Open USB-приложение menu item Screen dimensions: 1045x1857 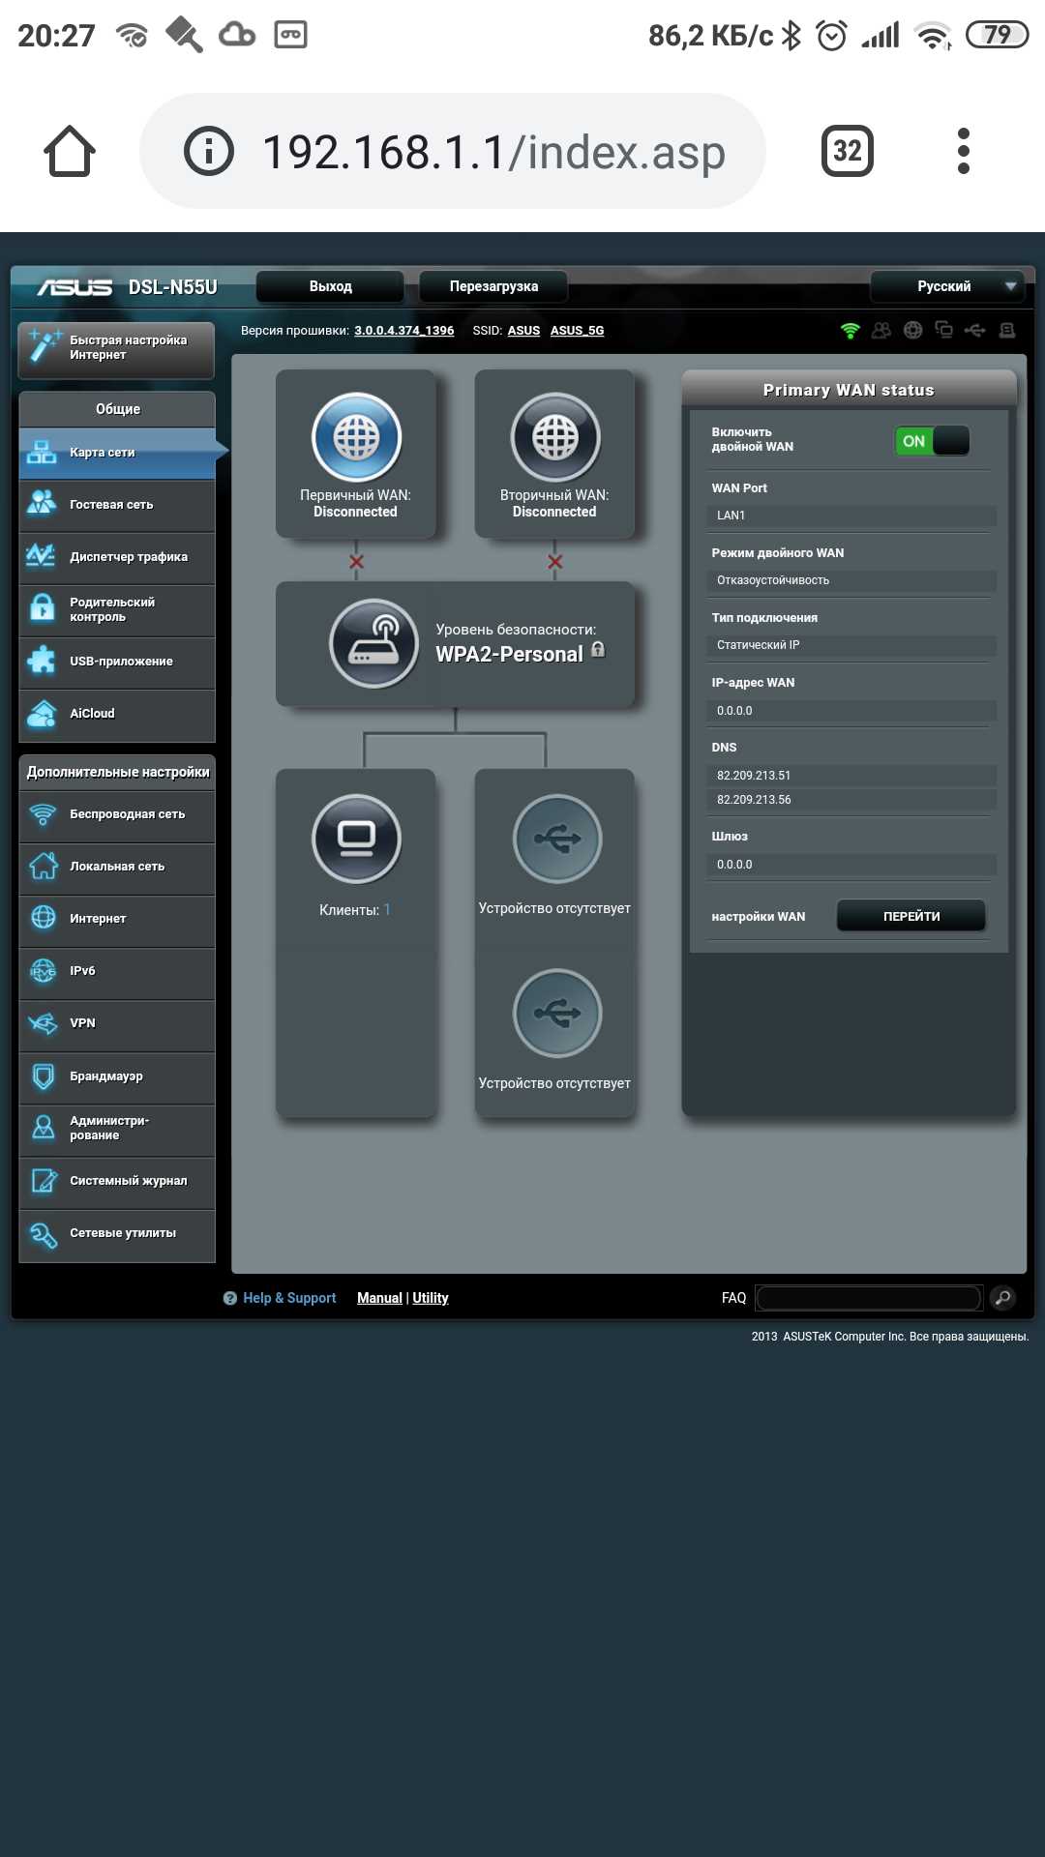(117, 662)
